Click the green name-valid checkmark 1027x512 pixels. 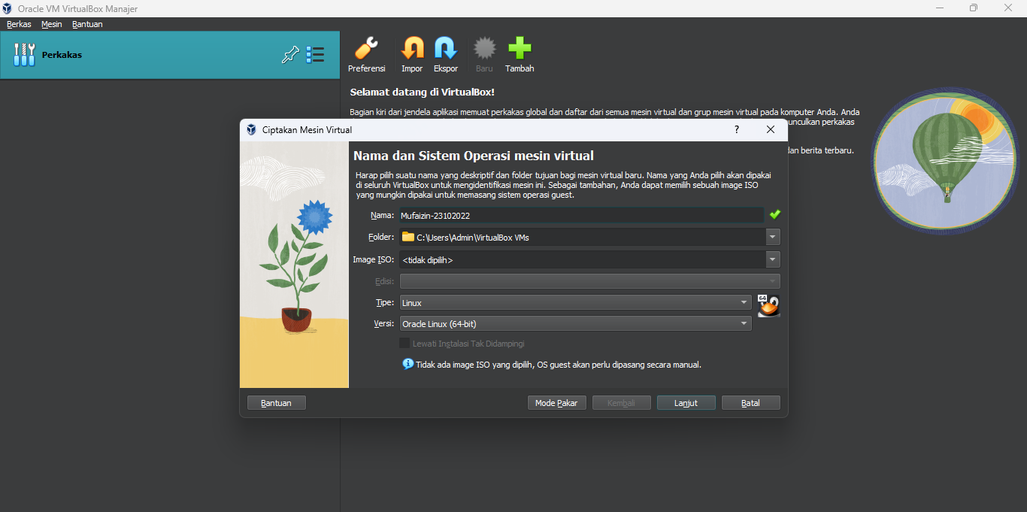[x=774, y=215]
